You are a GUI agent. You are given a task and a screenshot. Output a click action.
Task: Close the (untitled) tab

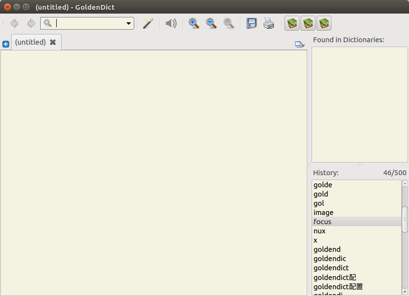click(53, 42)
